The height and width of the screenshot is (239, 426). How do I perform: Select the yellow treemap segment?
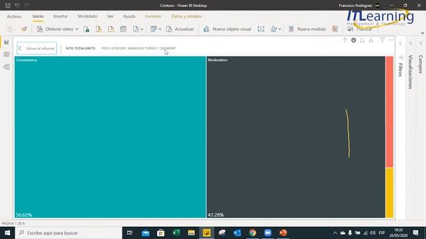click(x=389, y=193)
